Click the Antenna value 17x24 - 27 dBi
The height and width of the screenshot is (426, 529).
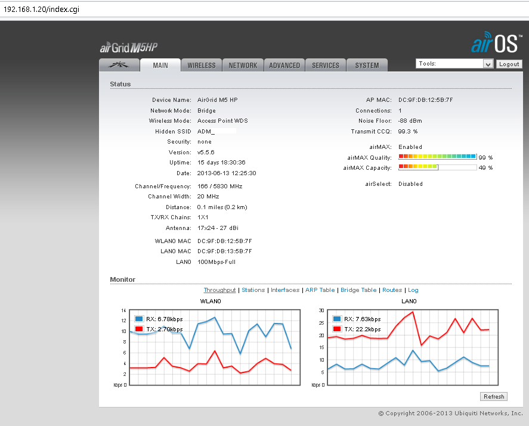(x=218, y=228)
